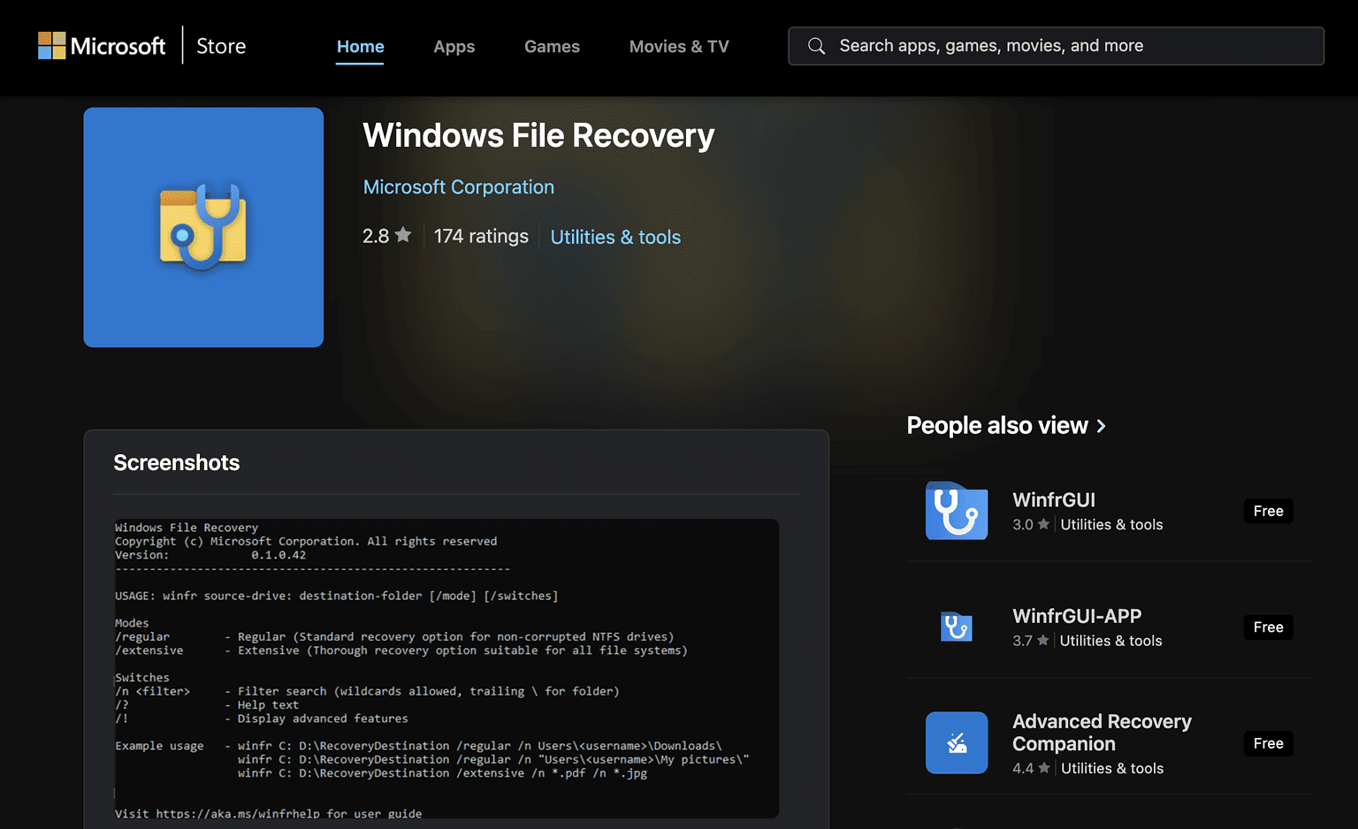The image size is (1358, 829).
Task: Select the Home menu item
Action: point(360,46)
